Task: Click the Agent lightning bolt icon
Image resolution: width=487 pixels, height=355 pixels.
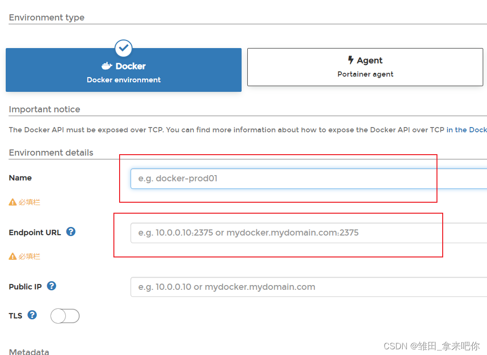Action: coord(351,60)
